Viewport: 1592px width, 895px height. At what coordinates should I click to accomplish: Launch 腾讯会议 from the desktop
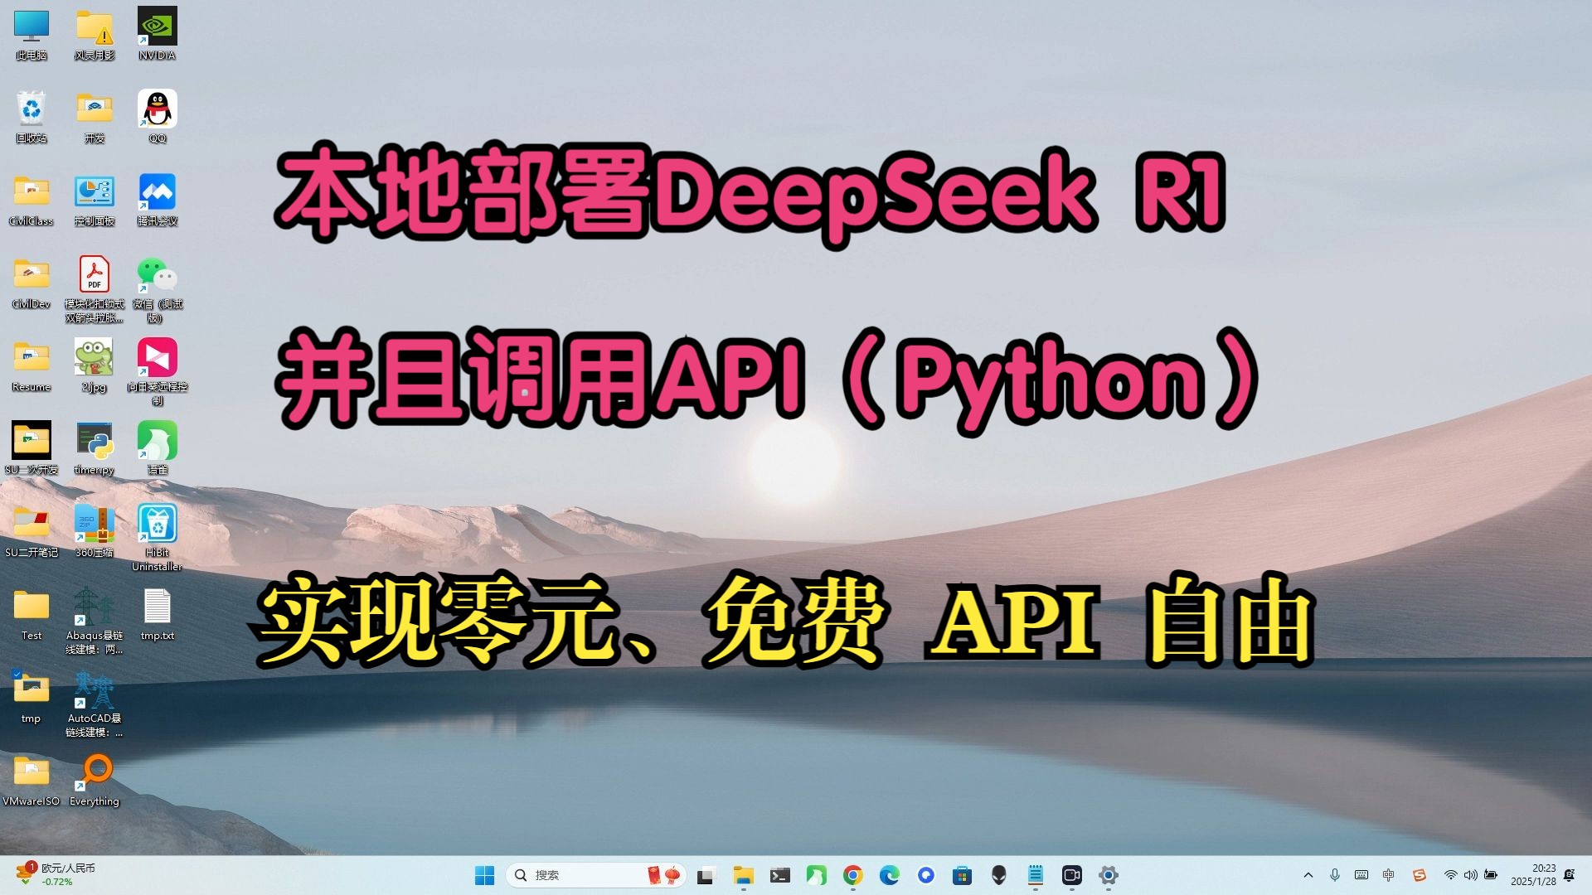(157, 200)
